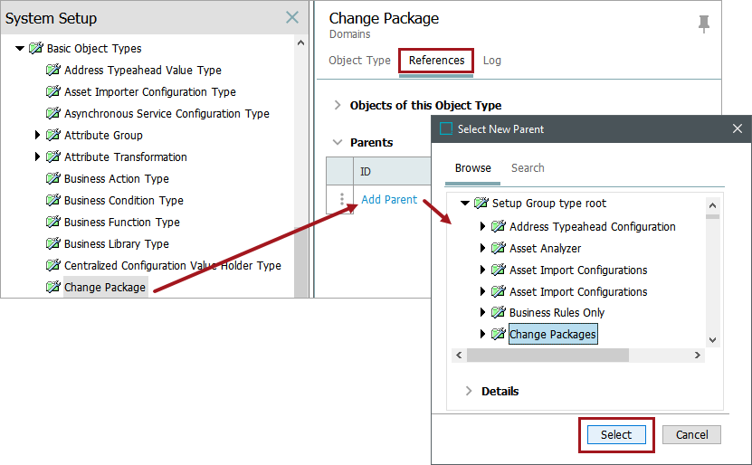Expand the Attribute Group tree node
This screenshot has width=752, height=465.
click(37, 136)
